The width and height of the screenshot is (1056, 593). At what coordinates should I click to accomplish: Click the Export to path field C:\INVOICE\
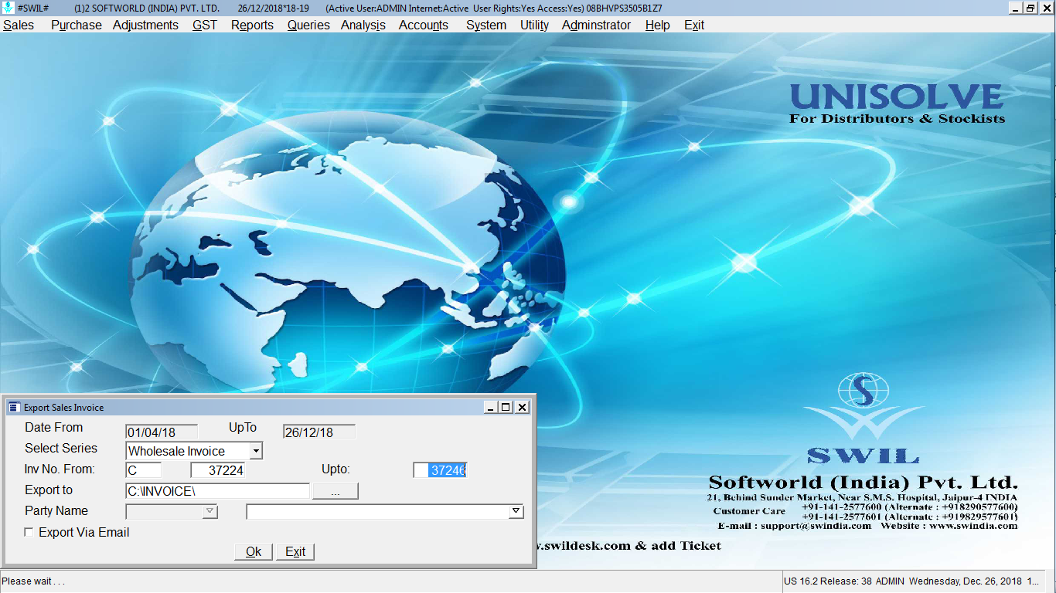click(x=217, y=491)
